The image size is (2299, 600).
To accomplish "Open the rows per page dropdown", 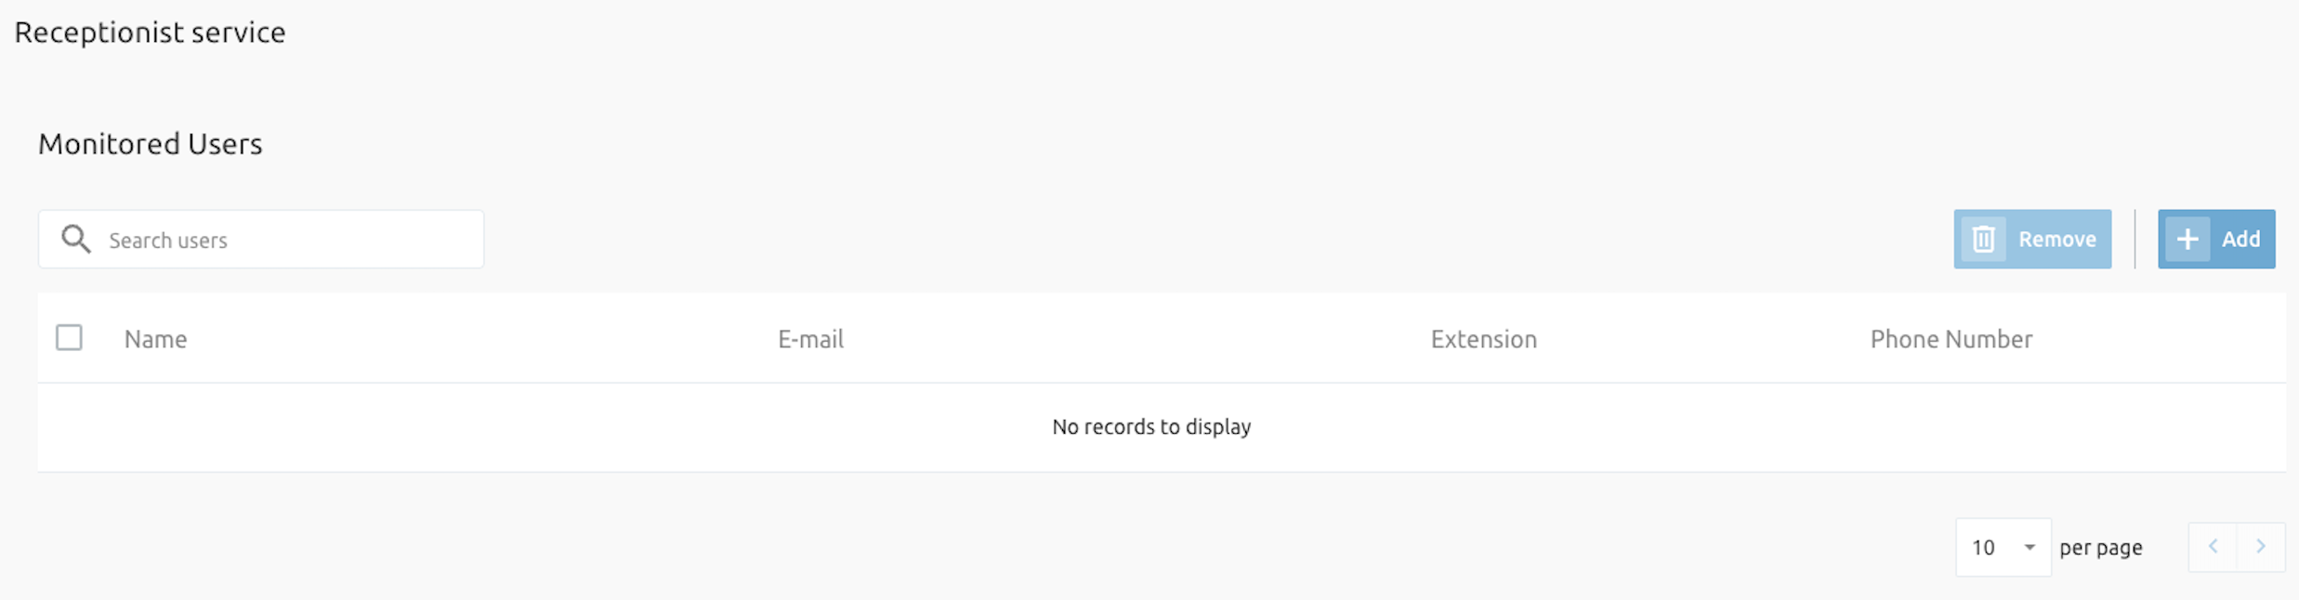I will [2003, 547].
